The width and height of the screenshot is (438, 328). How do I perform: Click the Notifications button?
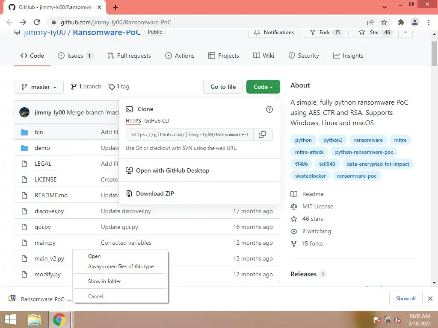coord(274,32)
